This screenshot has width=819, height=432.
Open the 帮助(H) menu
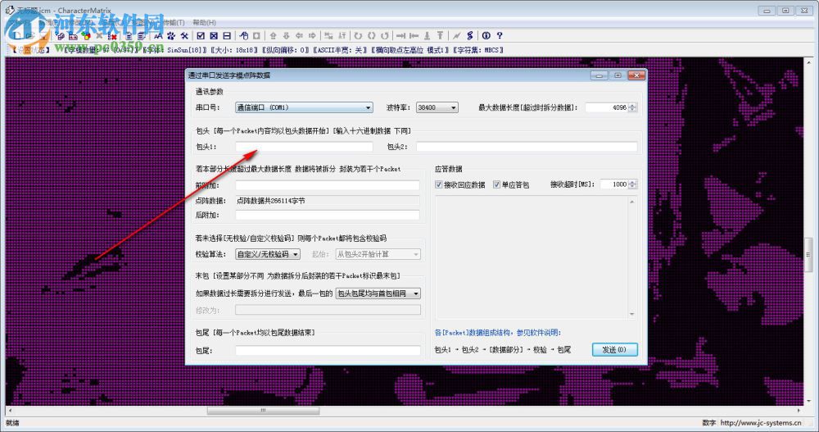(204, 22)
